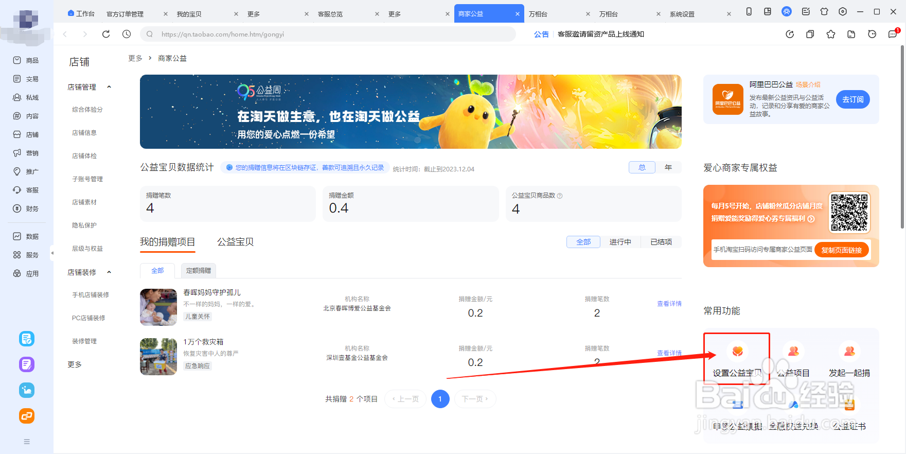Go back with the left arrow

pos(65,34)
